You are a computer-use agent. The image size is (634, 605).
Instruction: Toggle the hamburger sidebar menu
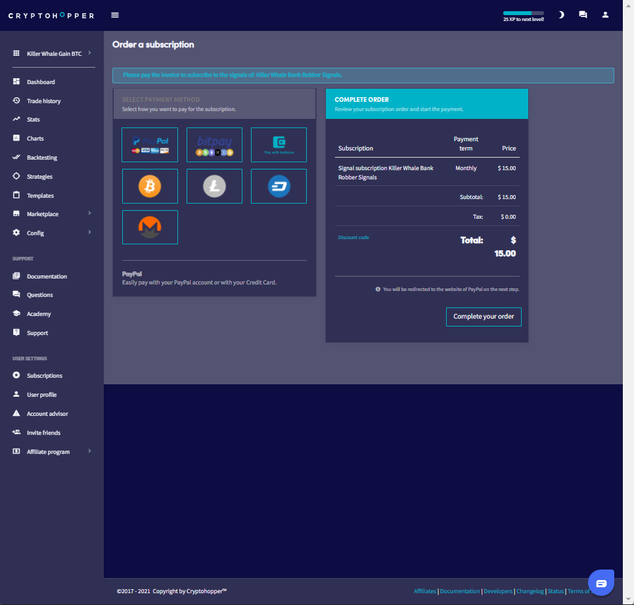coord(116,15)
